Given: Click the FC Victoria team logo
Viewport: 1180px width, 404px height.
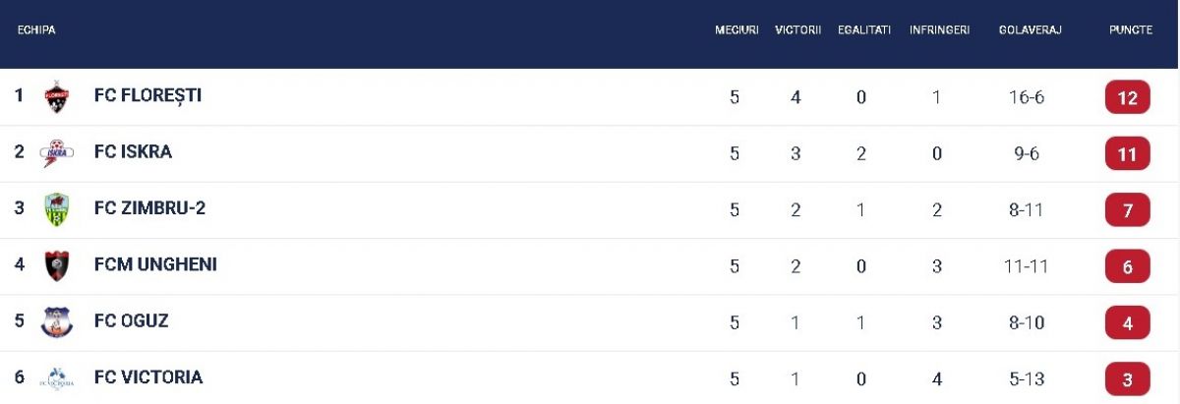Looking at the screenshot, I should click(x=57, y=378).
